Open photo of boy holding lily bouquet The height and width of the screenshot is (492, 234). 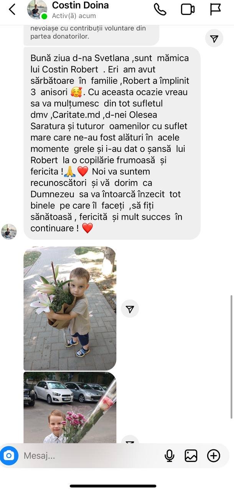click(x=70, y=308)
